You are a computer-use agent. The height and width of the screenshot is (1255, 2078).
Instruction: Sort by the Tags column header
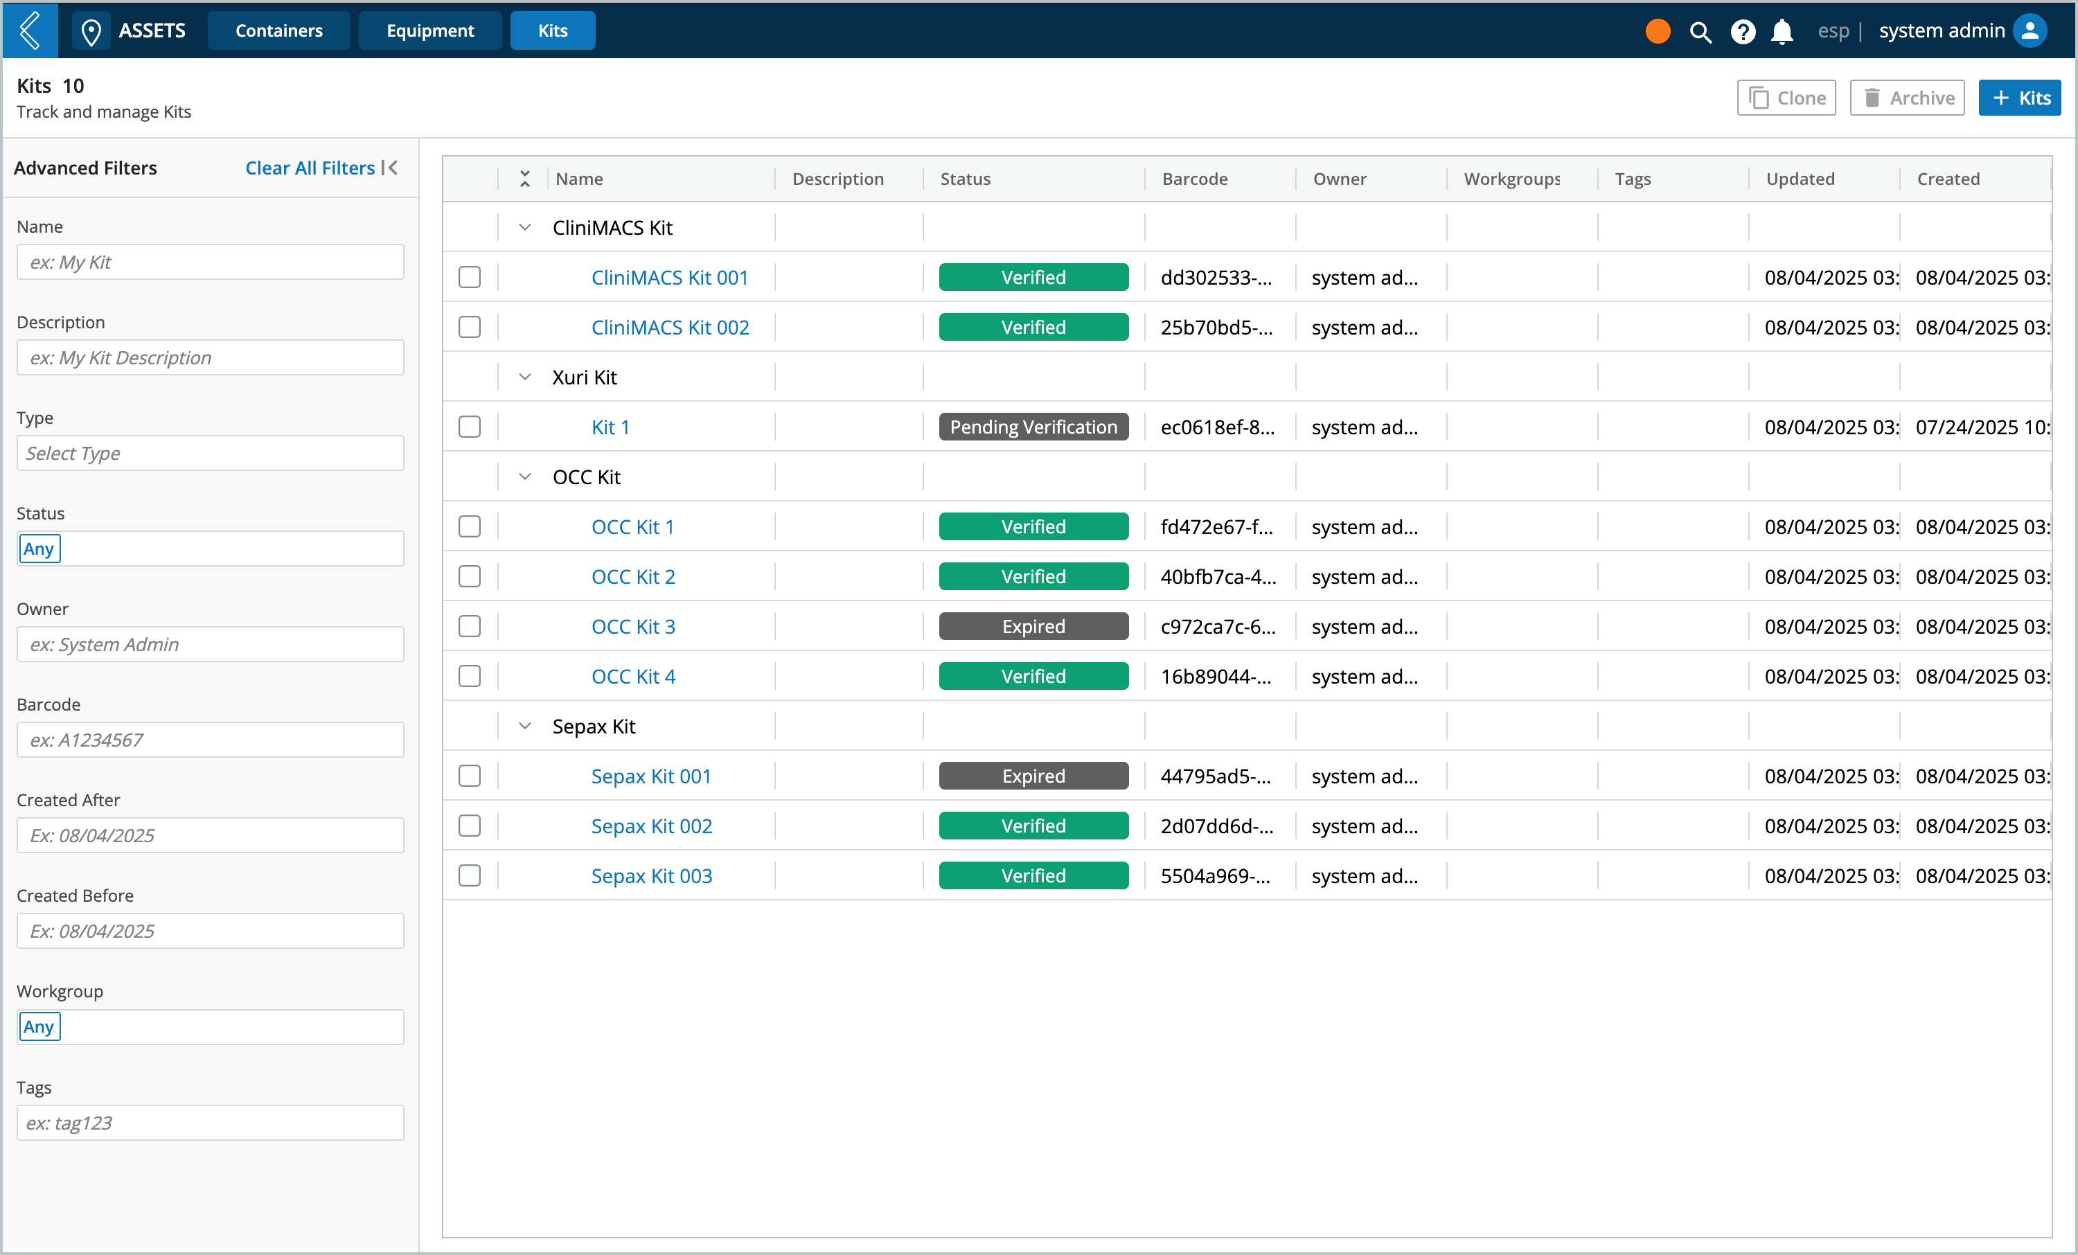[1632, 179]
